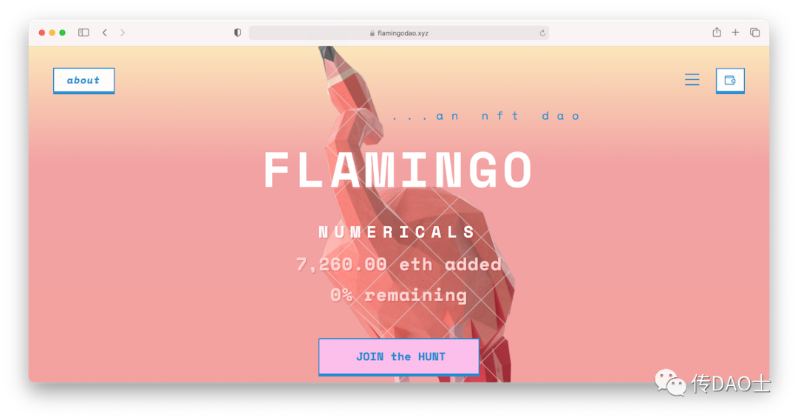The image size is (798, 420).
Task: Click JOIN the HUNT button
Action: (x=399, y=357)
